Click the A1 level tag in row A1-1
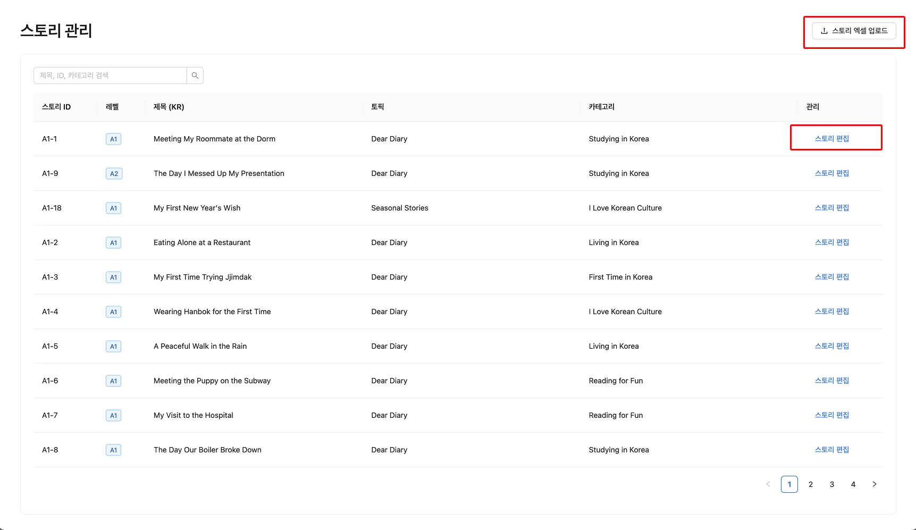916x530 pixels. click(113, 139)
